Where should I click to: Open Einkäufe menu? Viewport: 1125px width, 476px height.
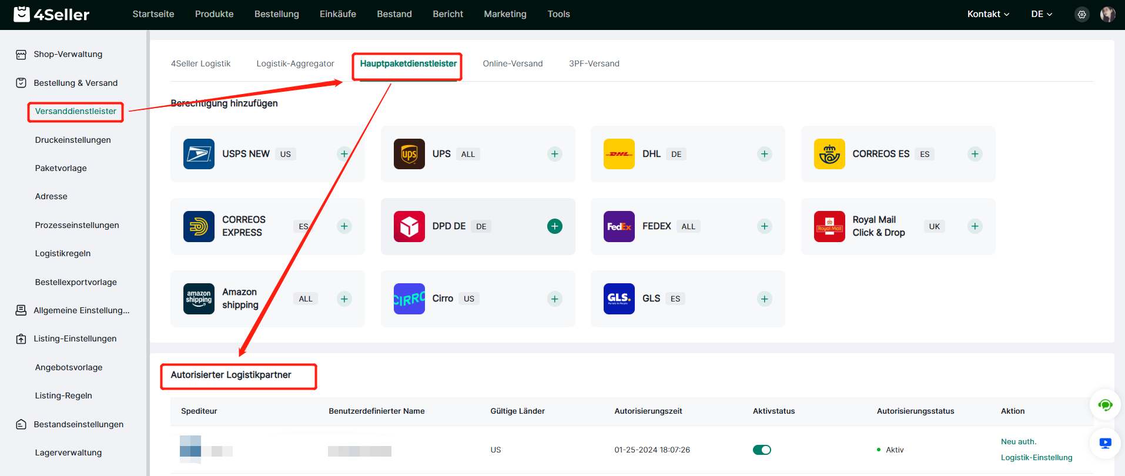337,14
